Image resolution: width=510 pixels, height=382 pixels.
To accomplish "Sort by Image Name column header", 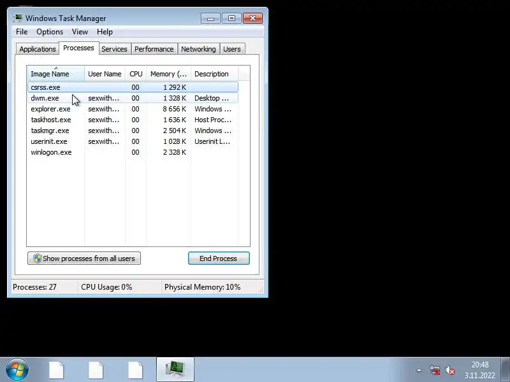I will tap(56, 74).
